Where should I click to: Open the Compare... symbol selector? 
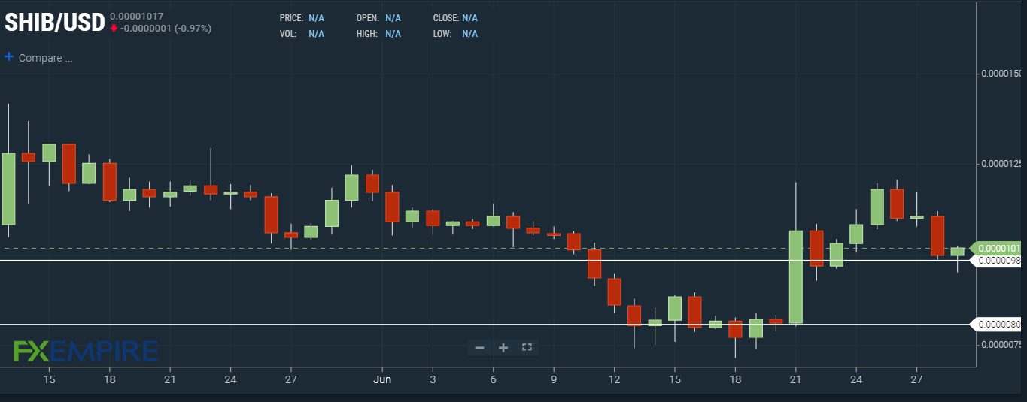[x=45, y=58]
